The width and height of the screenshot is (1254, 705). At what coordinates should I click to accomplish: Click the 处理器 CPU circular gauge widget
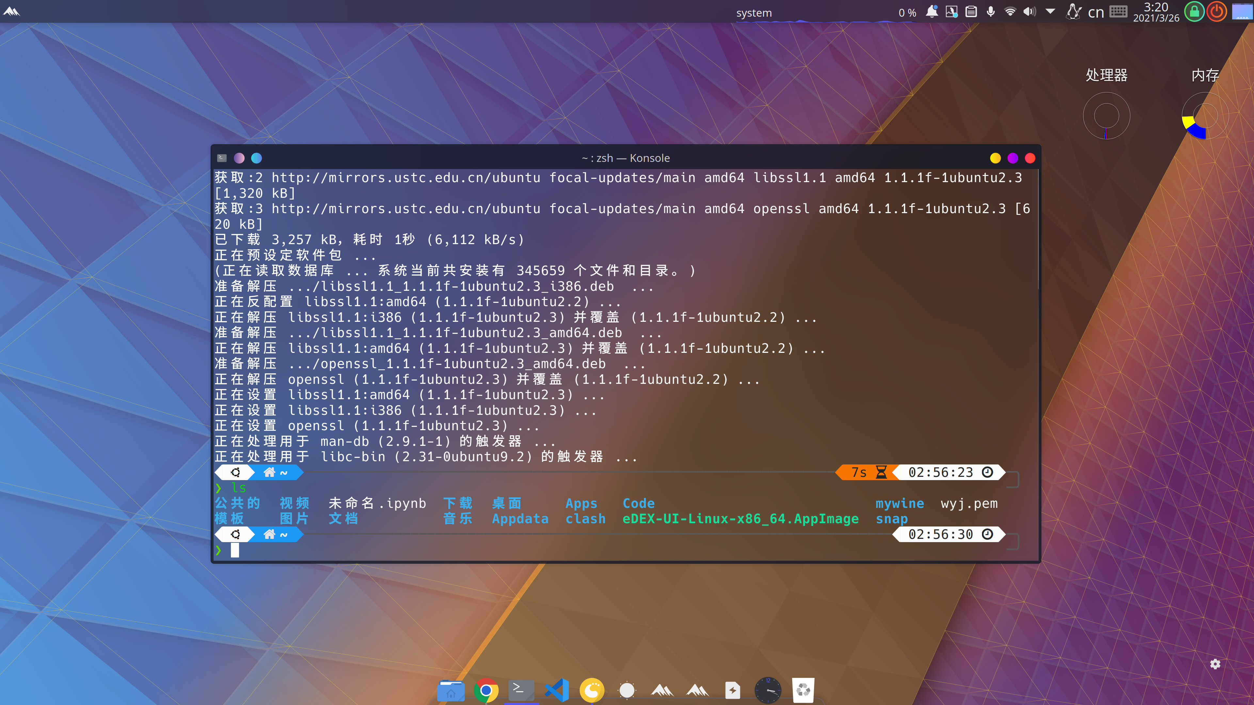(1106, 116)
